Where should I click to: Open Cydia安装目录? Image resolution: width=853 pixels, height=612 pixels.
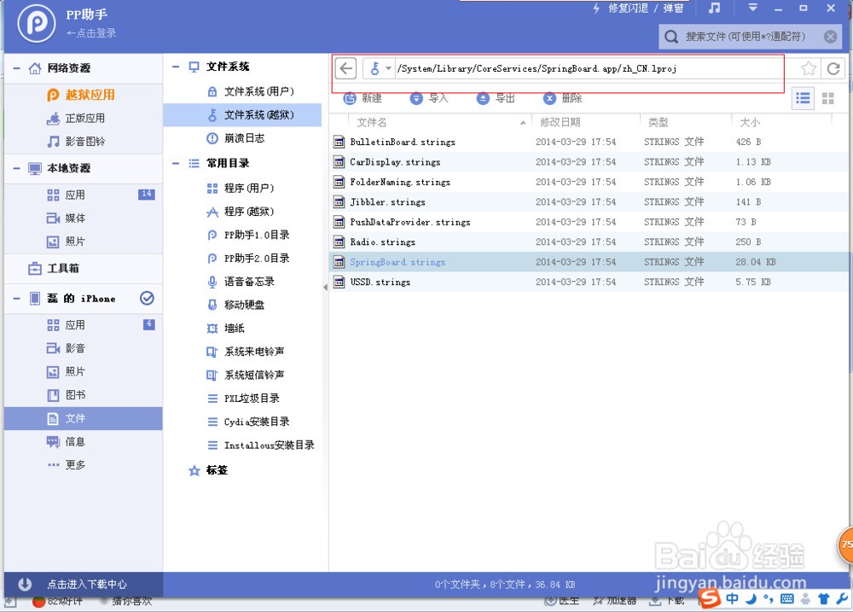(x=248, y=422)
